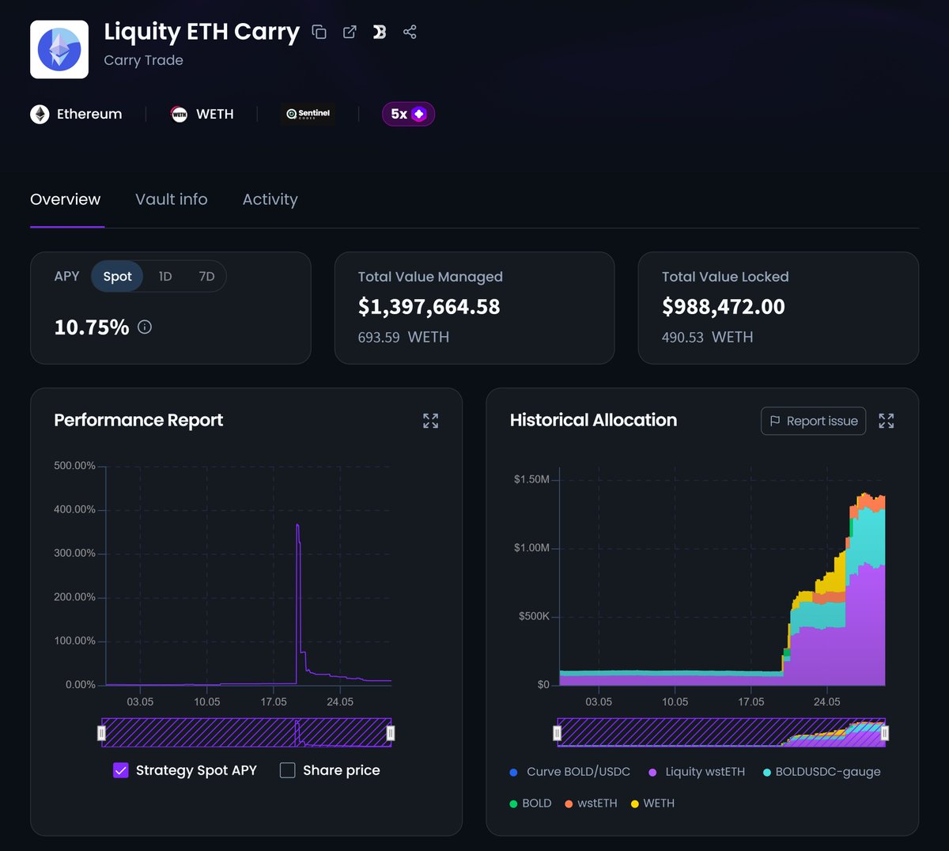Click the Historical Allocation heading
The width and height of the screenshot is (949, 851).
594,420
